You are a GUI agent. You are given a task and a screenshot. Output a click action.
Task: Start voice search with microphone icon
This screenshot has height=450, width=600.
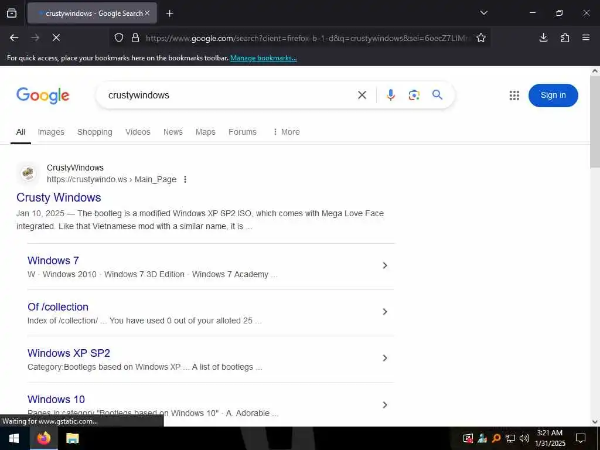(390, 95)
